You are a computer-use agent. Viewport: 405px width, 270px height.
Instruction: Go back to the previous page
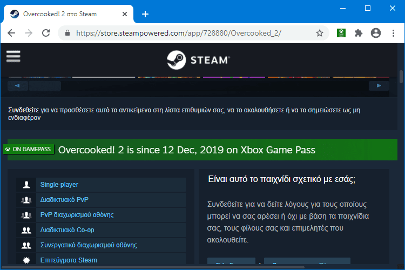coord(11,33)
